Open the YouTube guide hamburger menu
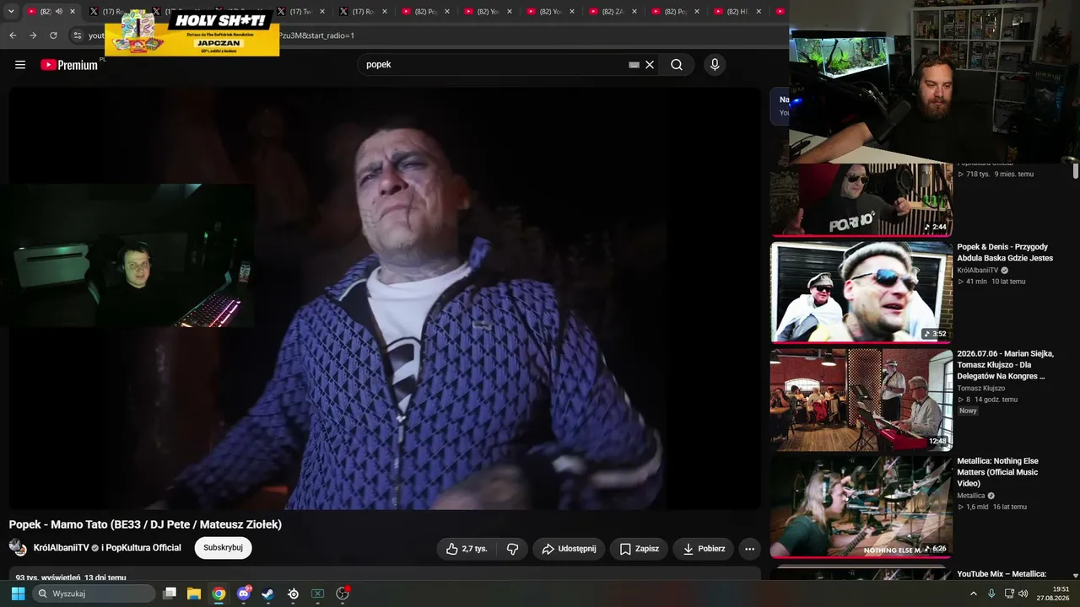Image resolution: width=1080 pixels, height=607 pixels. pyautogui.click(x=20, y=65)
